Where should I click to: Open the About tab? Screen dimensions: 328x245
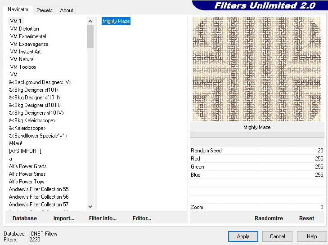coord(67,10)
